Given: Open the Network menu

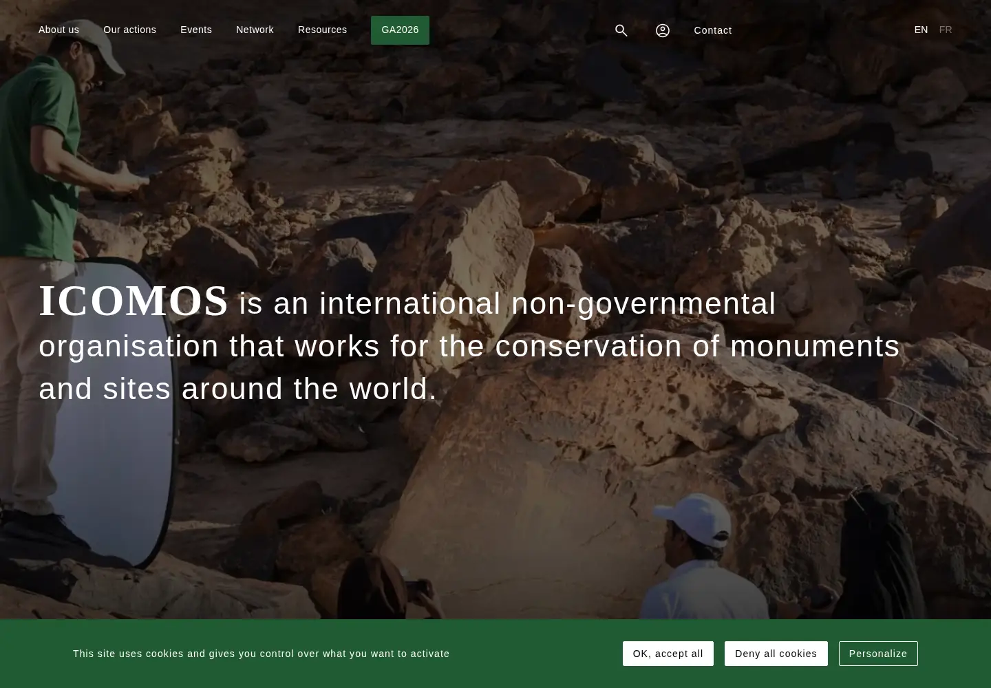Looking at the screenshot, I should tap(255, 30).
